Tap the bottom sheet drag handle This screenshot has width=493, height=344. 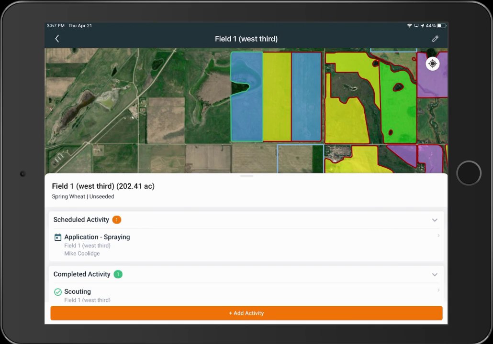(246, 176)
